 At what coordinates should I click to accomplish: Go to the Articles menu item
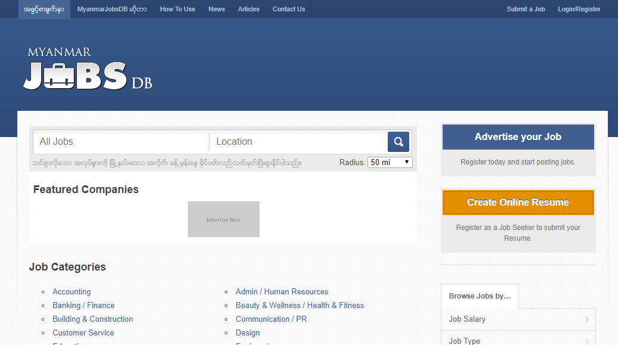249,9
